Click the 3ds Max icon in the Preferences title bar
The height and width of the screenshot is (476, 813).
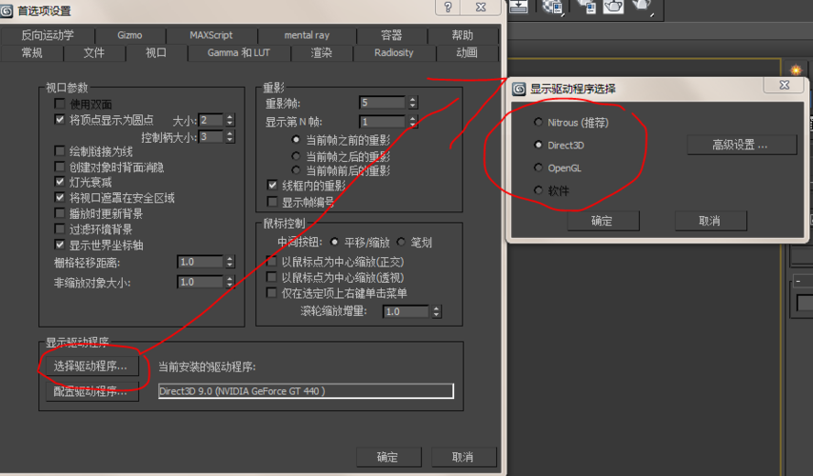[x=7, y=10]
